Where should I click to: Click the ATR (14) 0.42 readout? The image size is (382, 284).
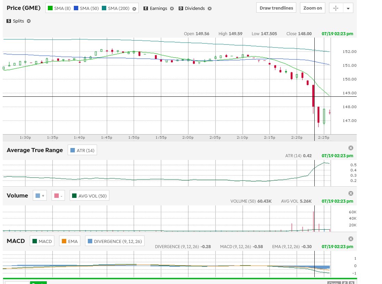(x=298, y=155)
